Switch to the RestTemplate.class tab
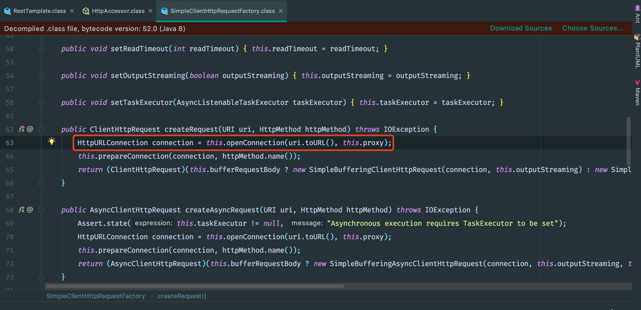 [39, 11]
